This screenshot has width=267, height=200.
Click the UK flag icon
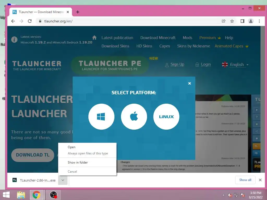tap(225, 65)
